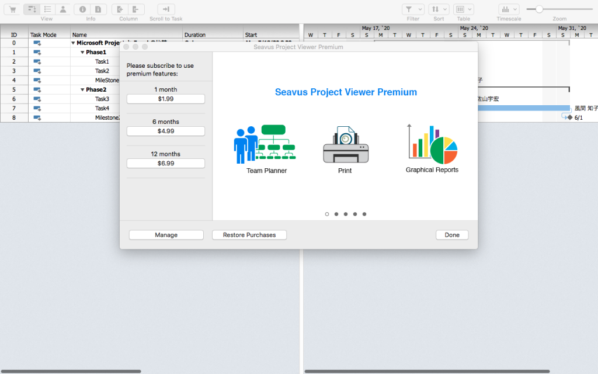
Task: Click the Task Mode icon for Task1
Action: tap(37, 62)
